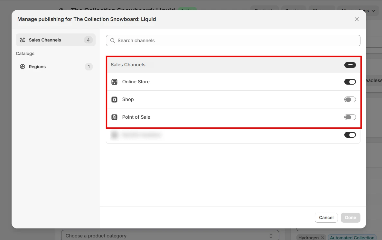The height and width of the screenshot is (240, 382).
Task: Remove the Hydrogen tag via its X
Action: [323, 238]
